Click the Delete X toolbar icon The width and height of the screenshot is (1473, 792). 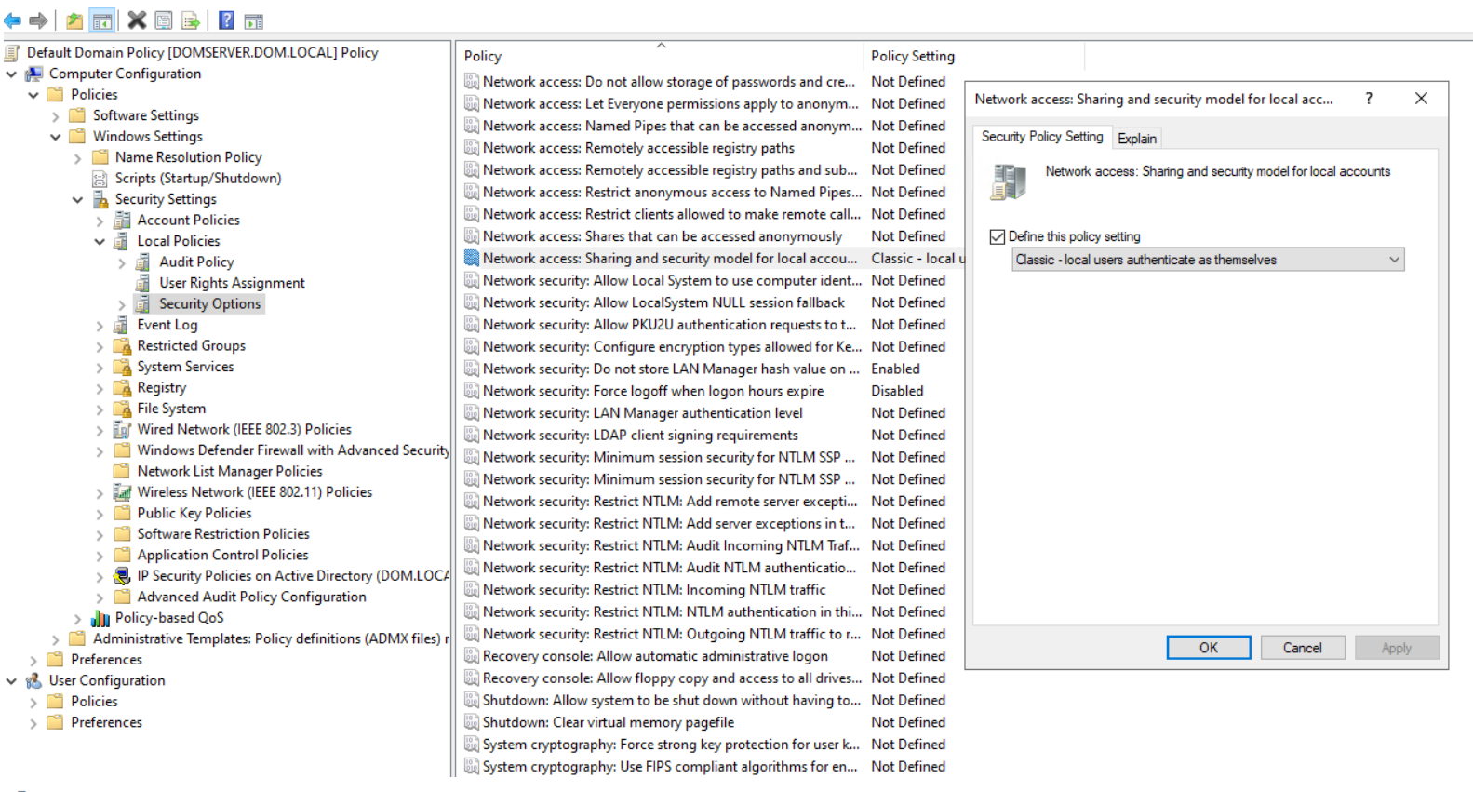[x=137, y=20]
